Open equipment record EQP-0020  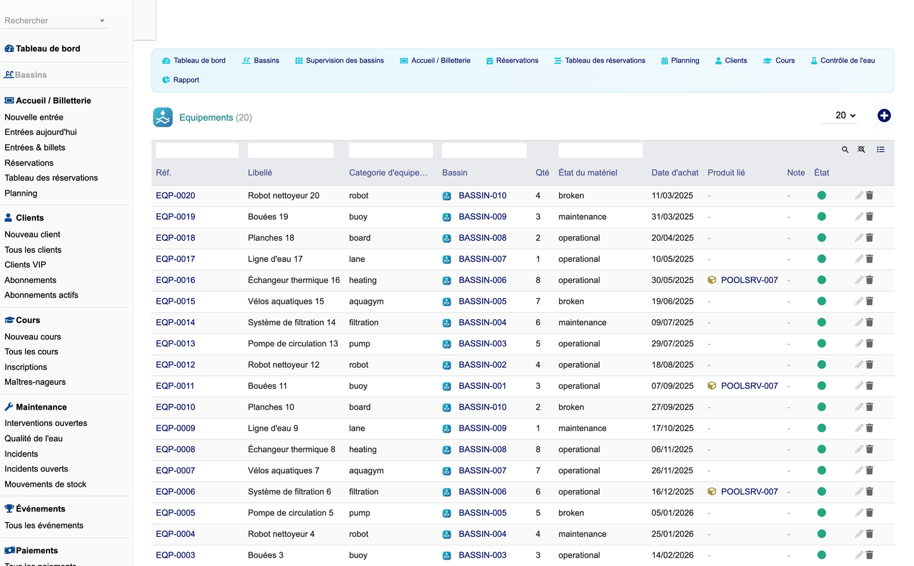coord(175,196)
